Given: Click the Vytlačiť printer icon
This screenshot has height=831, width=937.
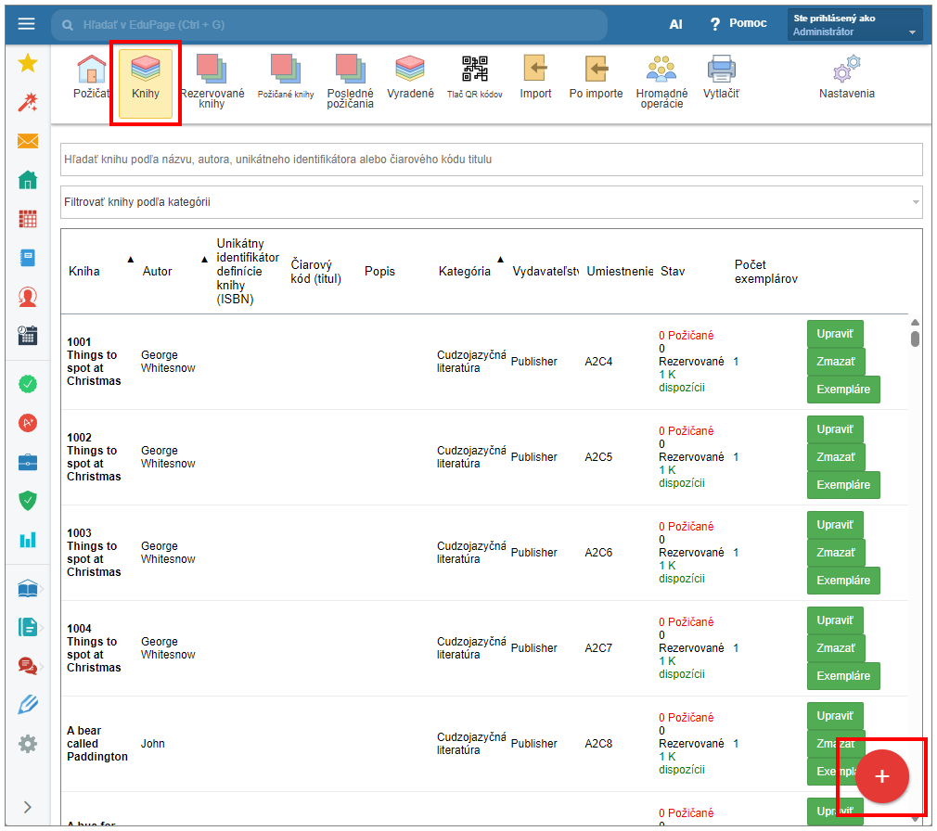Looking at the screenshot, I should pyautogui.click(x=721, y=77).
